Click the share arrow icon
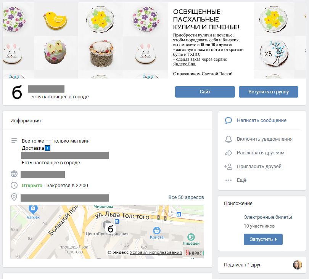This screenshot has height=279, width=309. click(x=229, y=153)
